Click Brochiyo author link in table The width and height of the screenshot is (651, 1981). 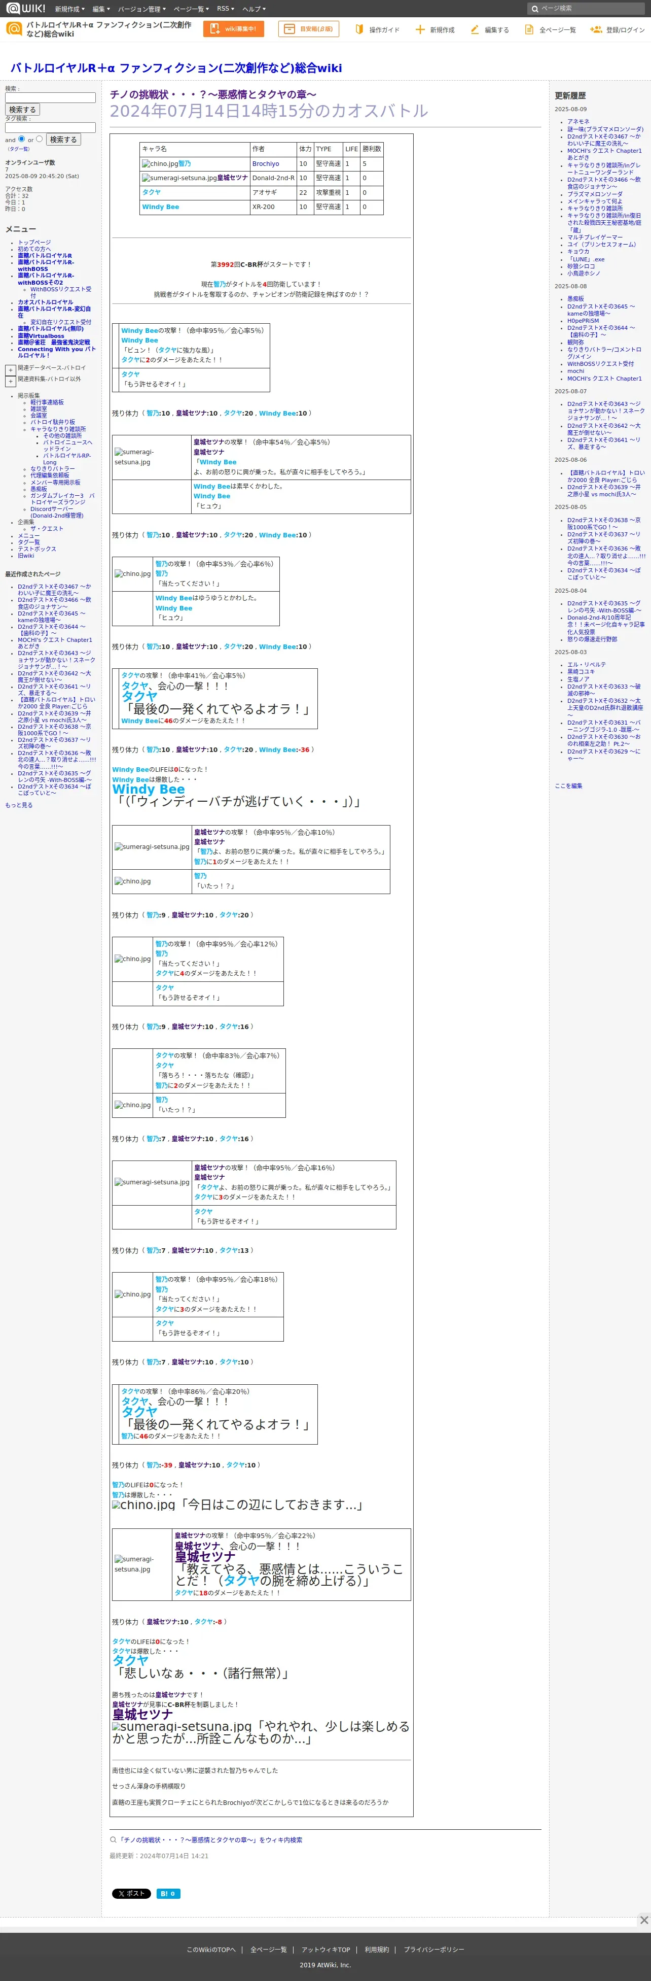click(265, 164)
